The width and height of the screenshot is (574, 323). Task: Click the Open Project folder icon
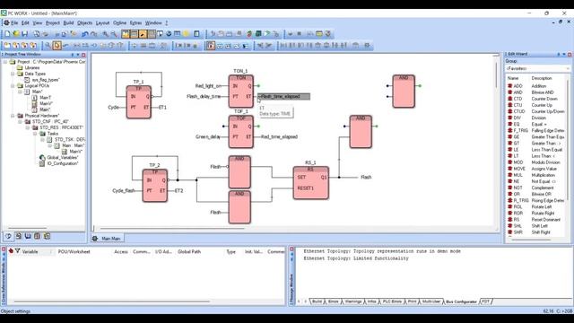[16, 34]
